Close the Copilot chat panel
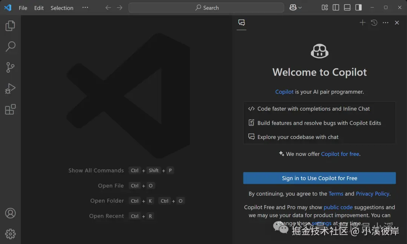The image size is (407, 244). 397,23
